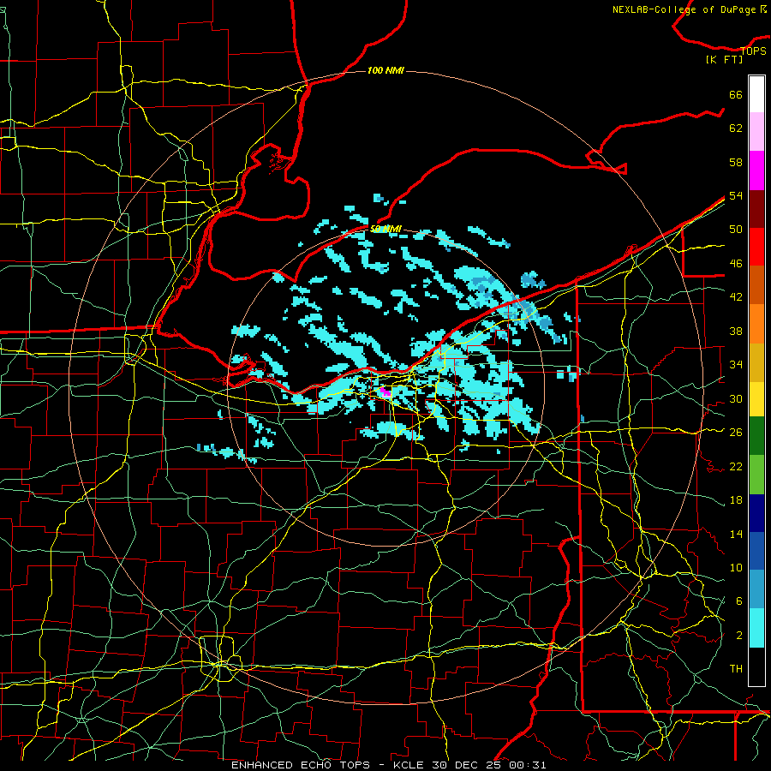Click the ENHANCED ECHO TOPS caption text
This screenshot has width=771, height=771.
point(301,765)
